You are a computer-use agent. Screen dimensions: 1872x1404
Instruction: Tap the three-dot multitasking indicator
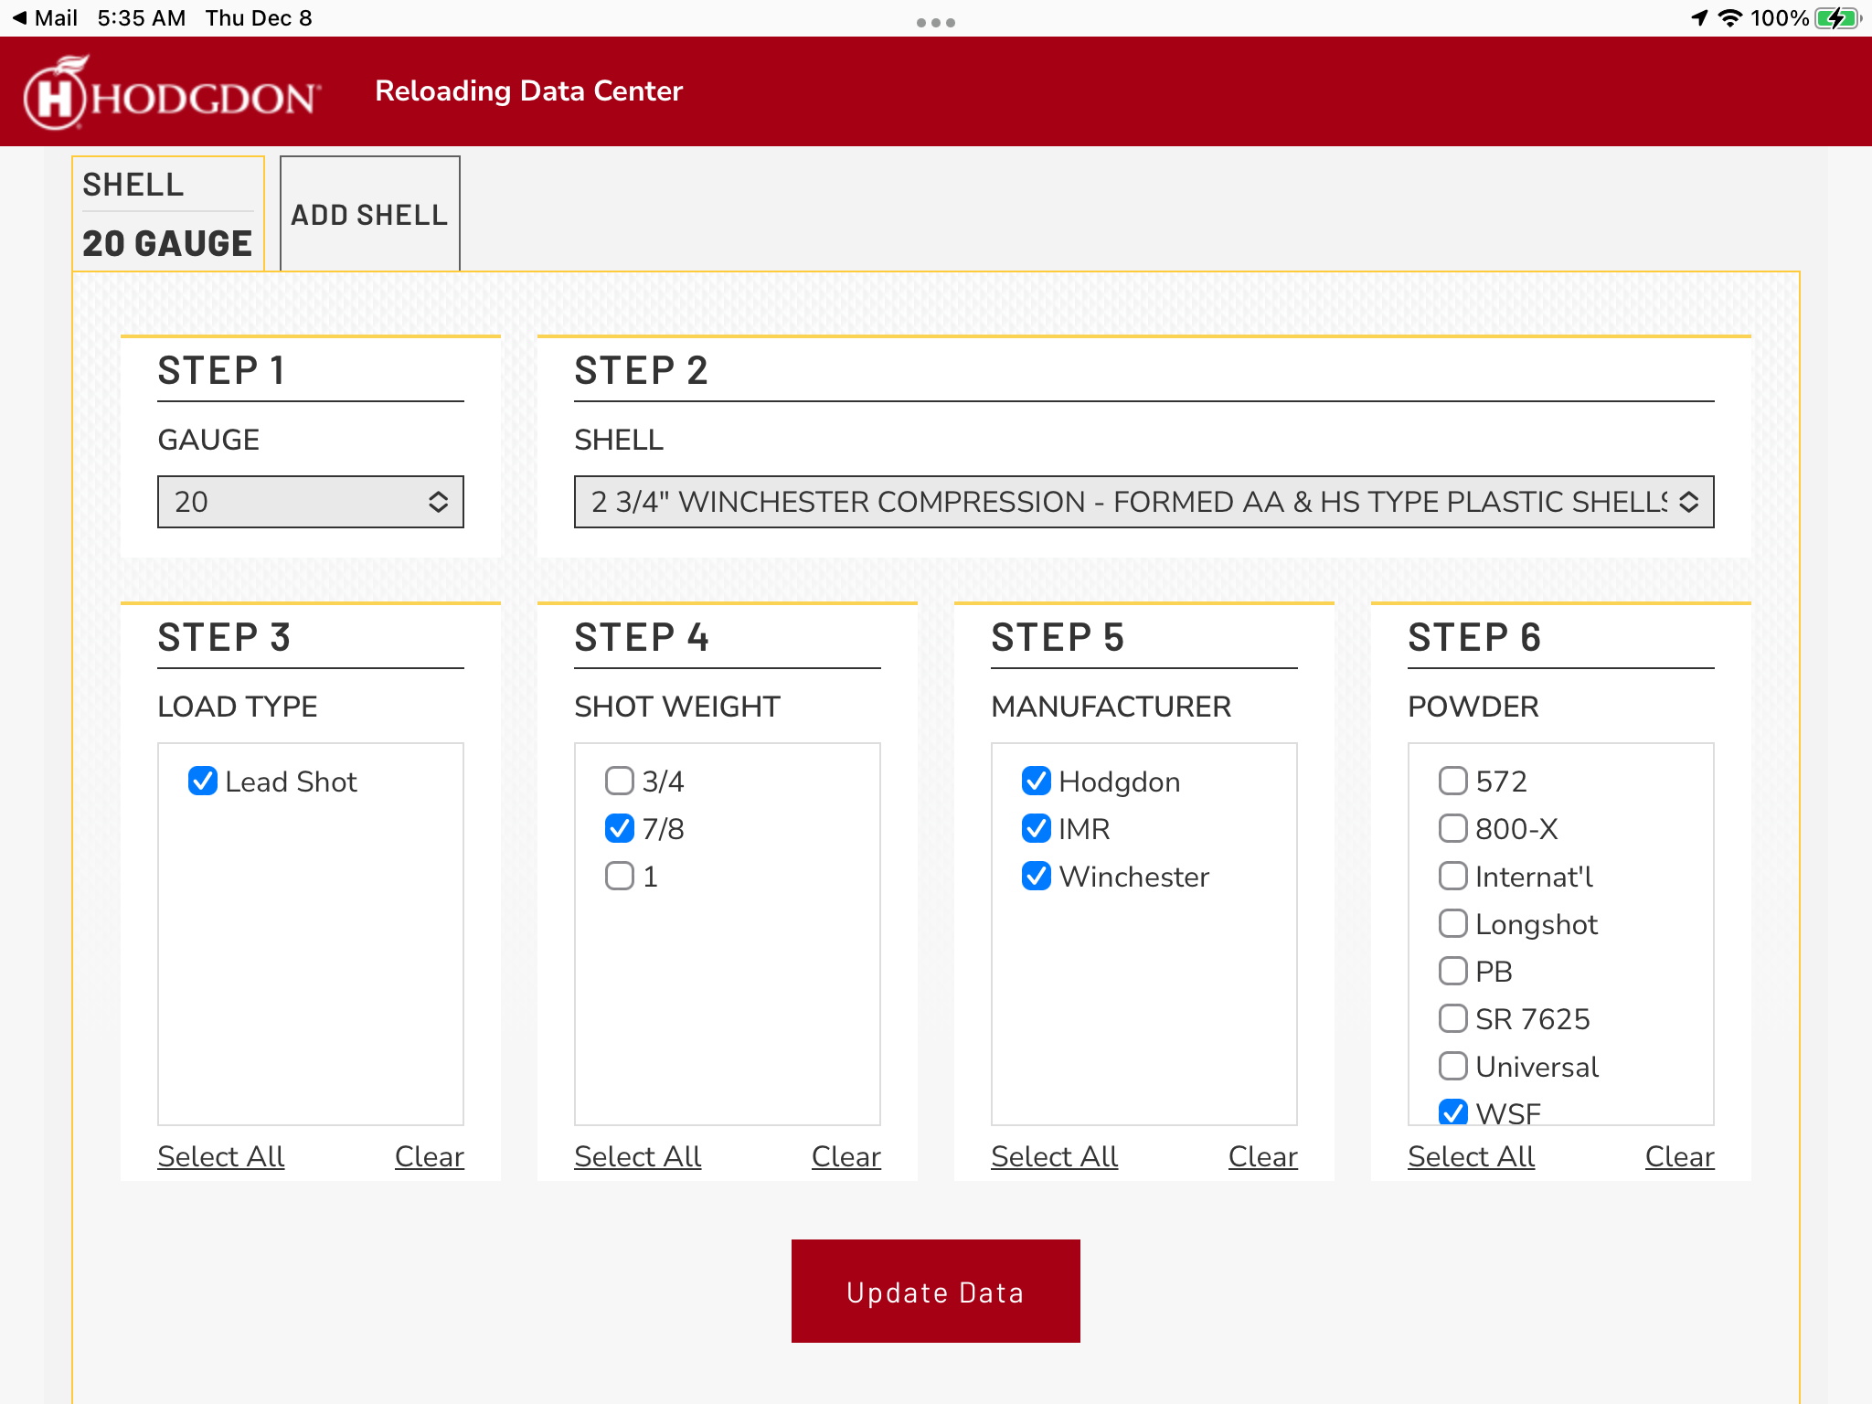[x=936, y=22]
